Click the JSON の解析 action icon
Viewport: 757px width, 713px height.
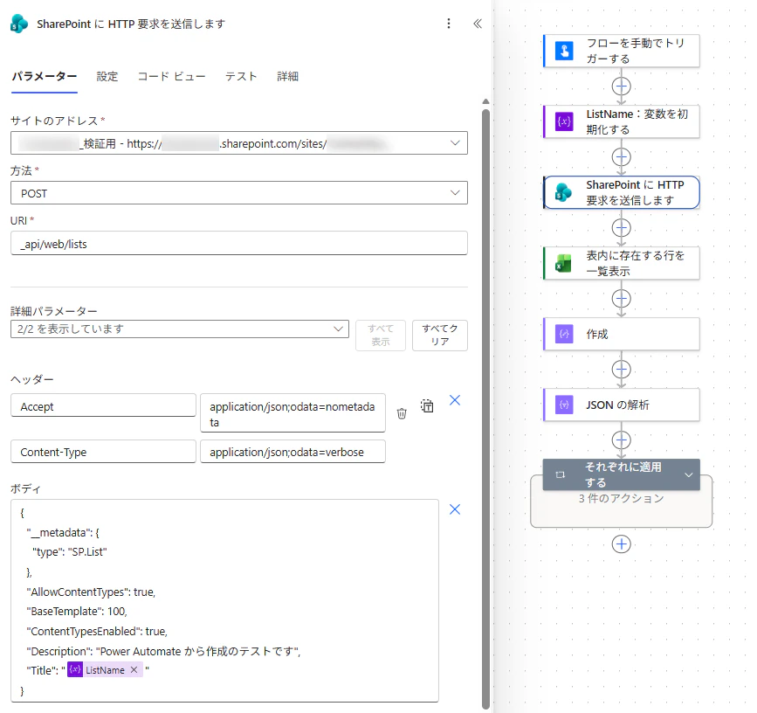coord(564,405)
